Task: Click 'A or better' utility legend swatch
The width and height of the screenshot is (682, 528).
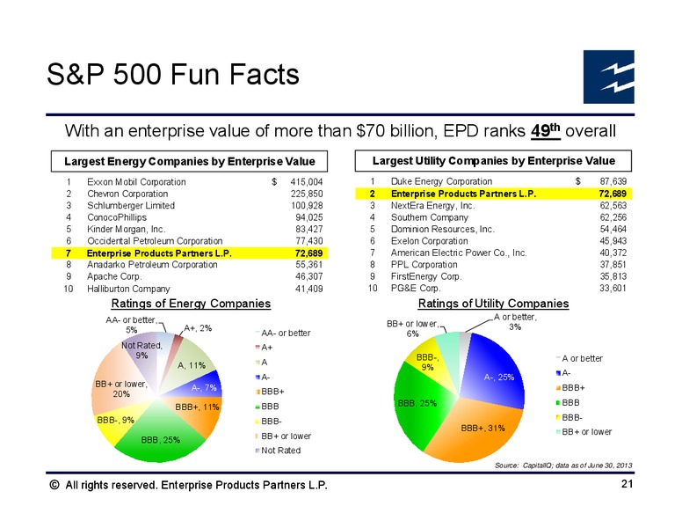Action: coord(558,358)
